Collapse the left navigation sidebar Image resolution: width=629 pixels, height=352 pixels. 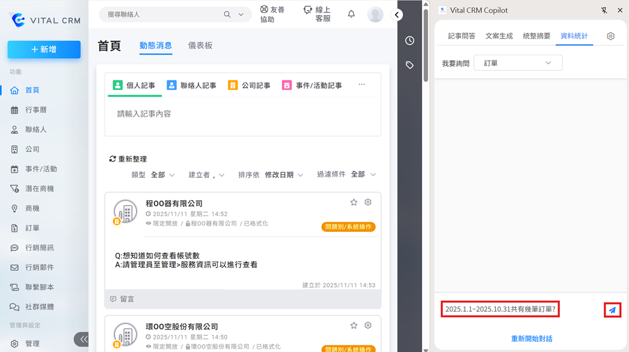pyautogui.click(x=83, y=339)
